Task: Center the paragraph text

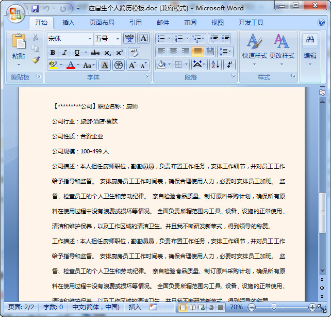Action: click(x=173, y=51)
